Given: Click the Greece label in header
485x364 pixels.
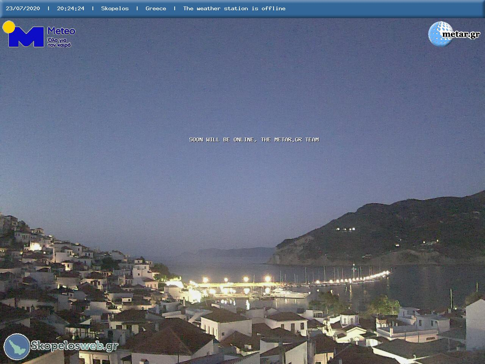Looking at the screenshot, I should click(156, 8).
